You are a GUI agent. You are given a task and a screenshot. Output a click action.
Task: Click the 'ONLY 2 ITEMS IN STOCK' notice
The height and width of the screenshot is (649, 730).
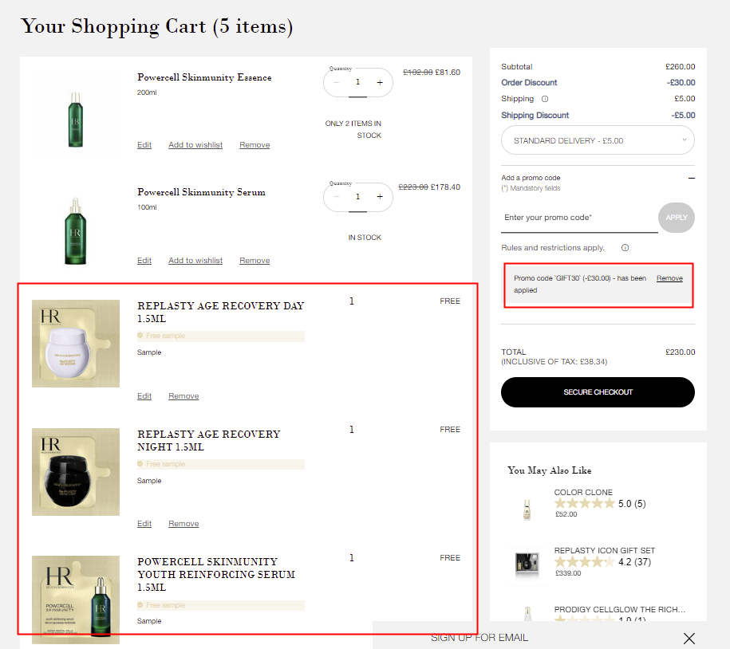pos(353,129)
